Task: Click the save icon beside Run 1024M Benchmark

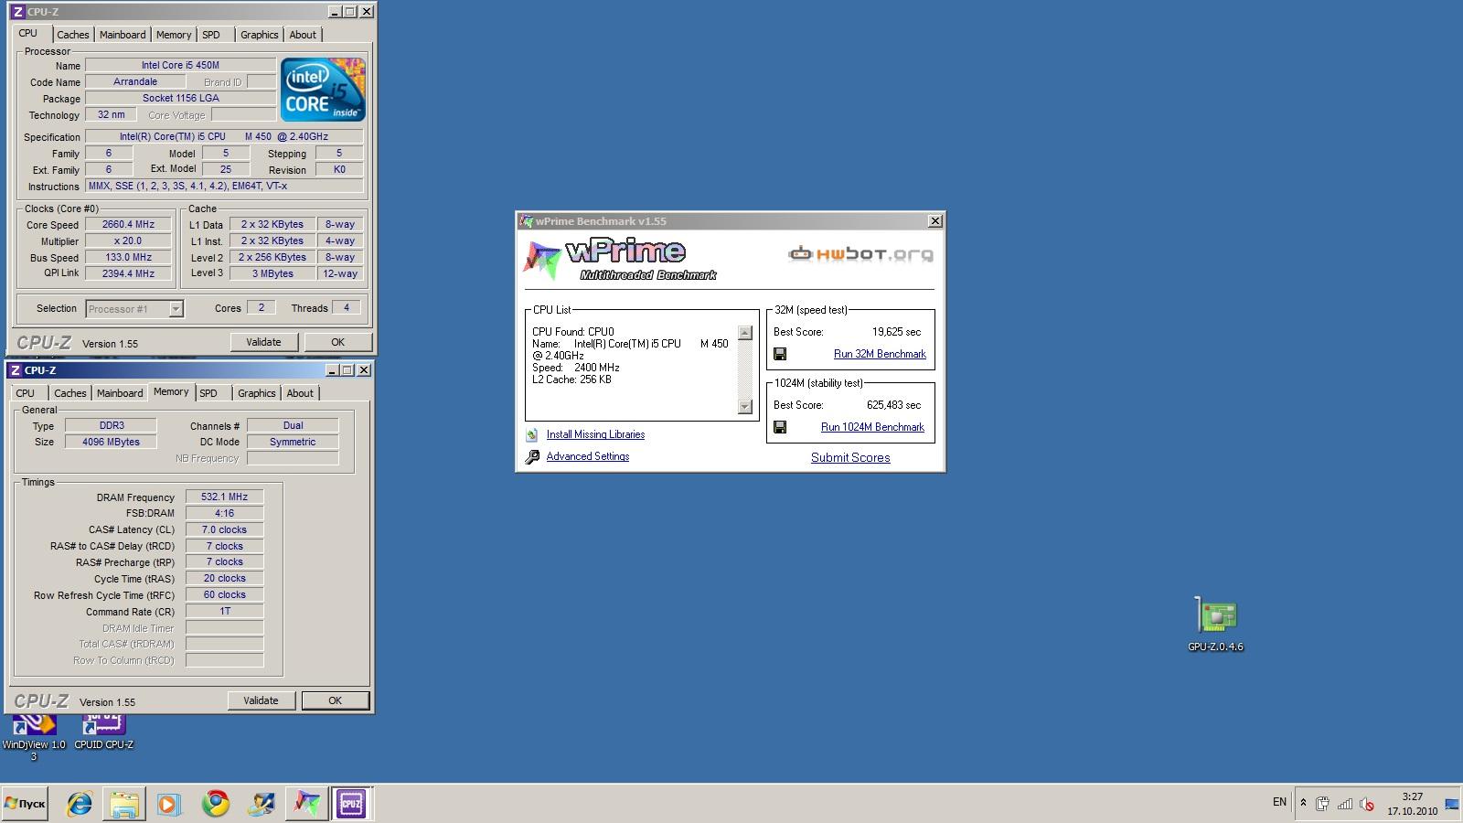Action: [x=780, y=427]
